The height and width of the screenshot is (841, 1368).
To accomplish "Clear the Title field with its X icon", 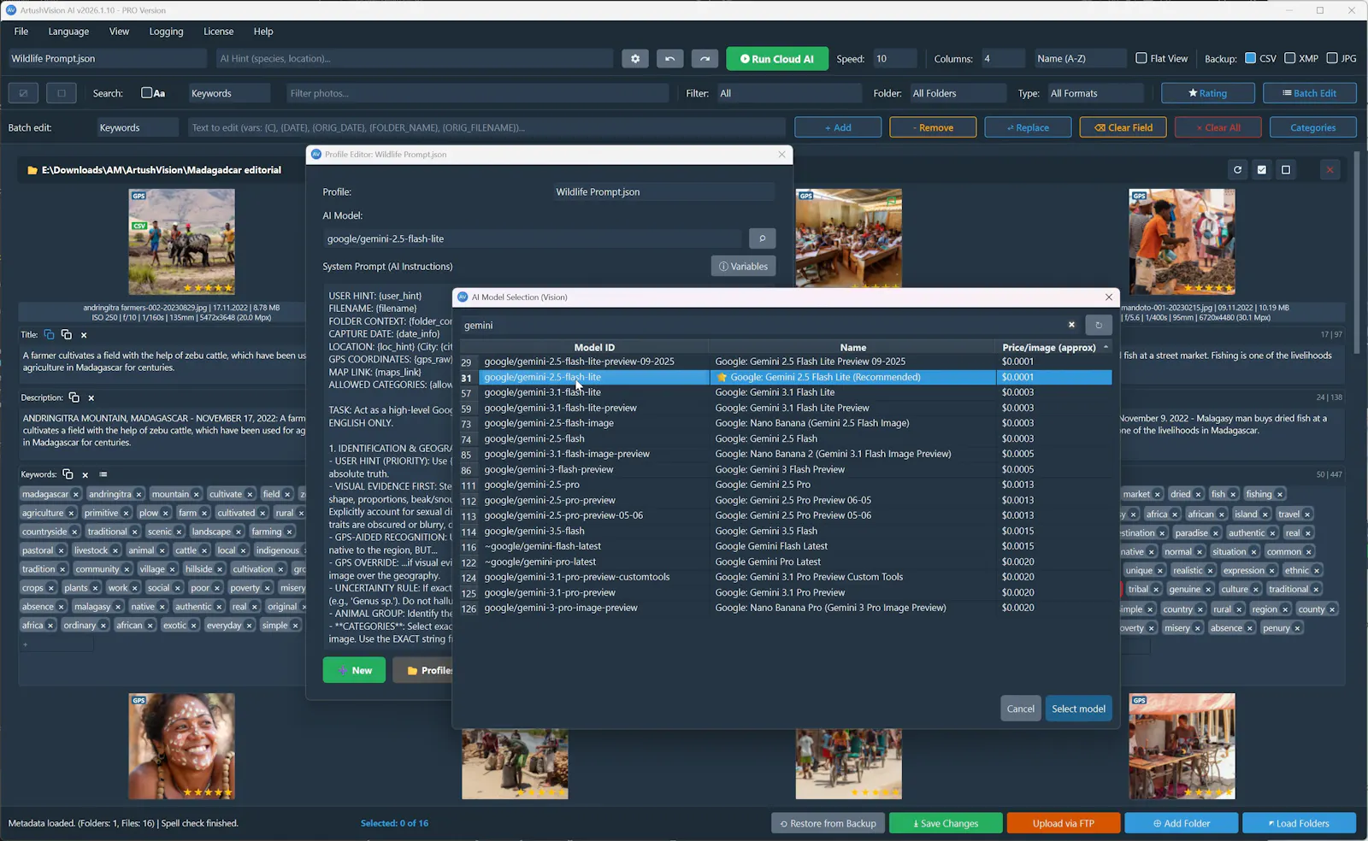I will tap(84, 335).
